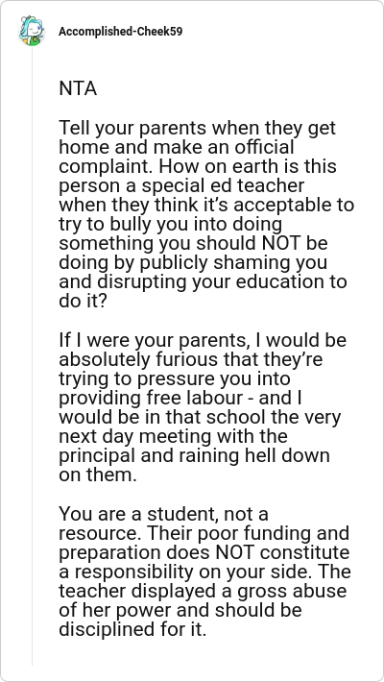Screen dimensions: 384x682
Task: Click the line "teacher displayed a gross abuse"
Action: click(203, 591)
